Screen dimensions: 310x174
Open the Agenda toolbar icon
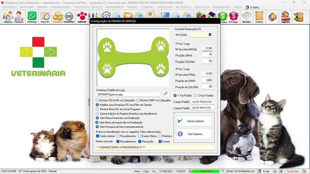(45, 17)
